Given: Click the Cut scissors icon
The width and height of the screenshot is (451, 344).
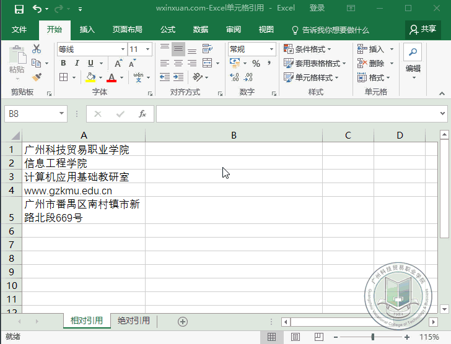Looking at the screenshot, I should coord(37,49).
